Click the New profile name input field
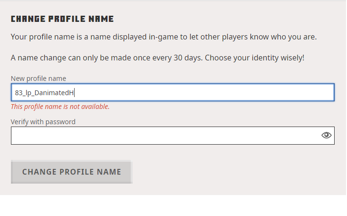This screenshot has height=216, width=347. [x=173, y=92]
